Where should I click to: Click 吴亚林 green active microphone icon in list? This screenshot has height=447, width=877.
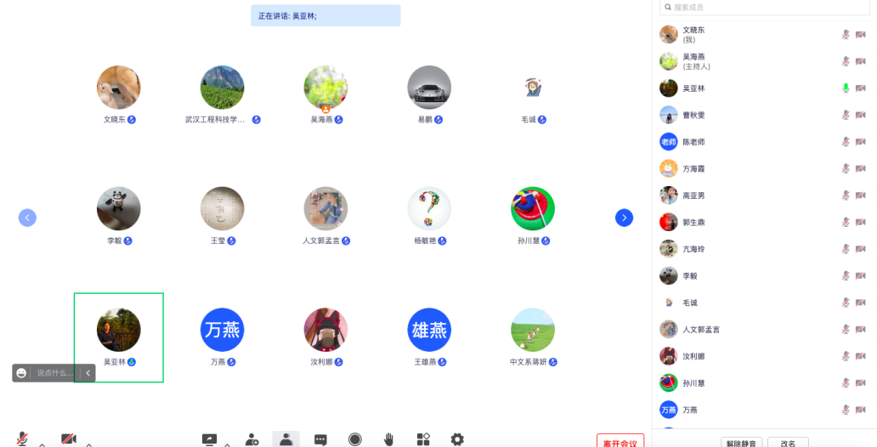pos(846,88)
